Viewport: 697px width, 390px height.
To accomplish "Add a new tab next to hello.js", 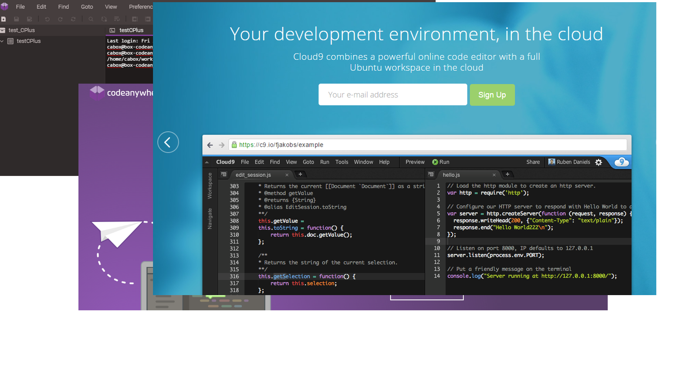I will (x=508, y=175).
